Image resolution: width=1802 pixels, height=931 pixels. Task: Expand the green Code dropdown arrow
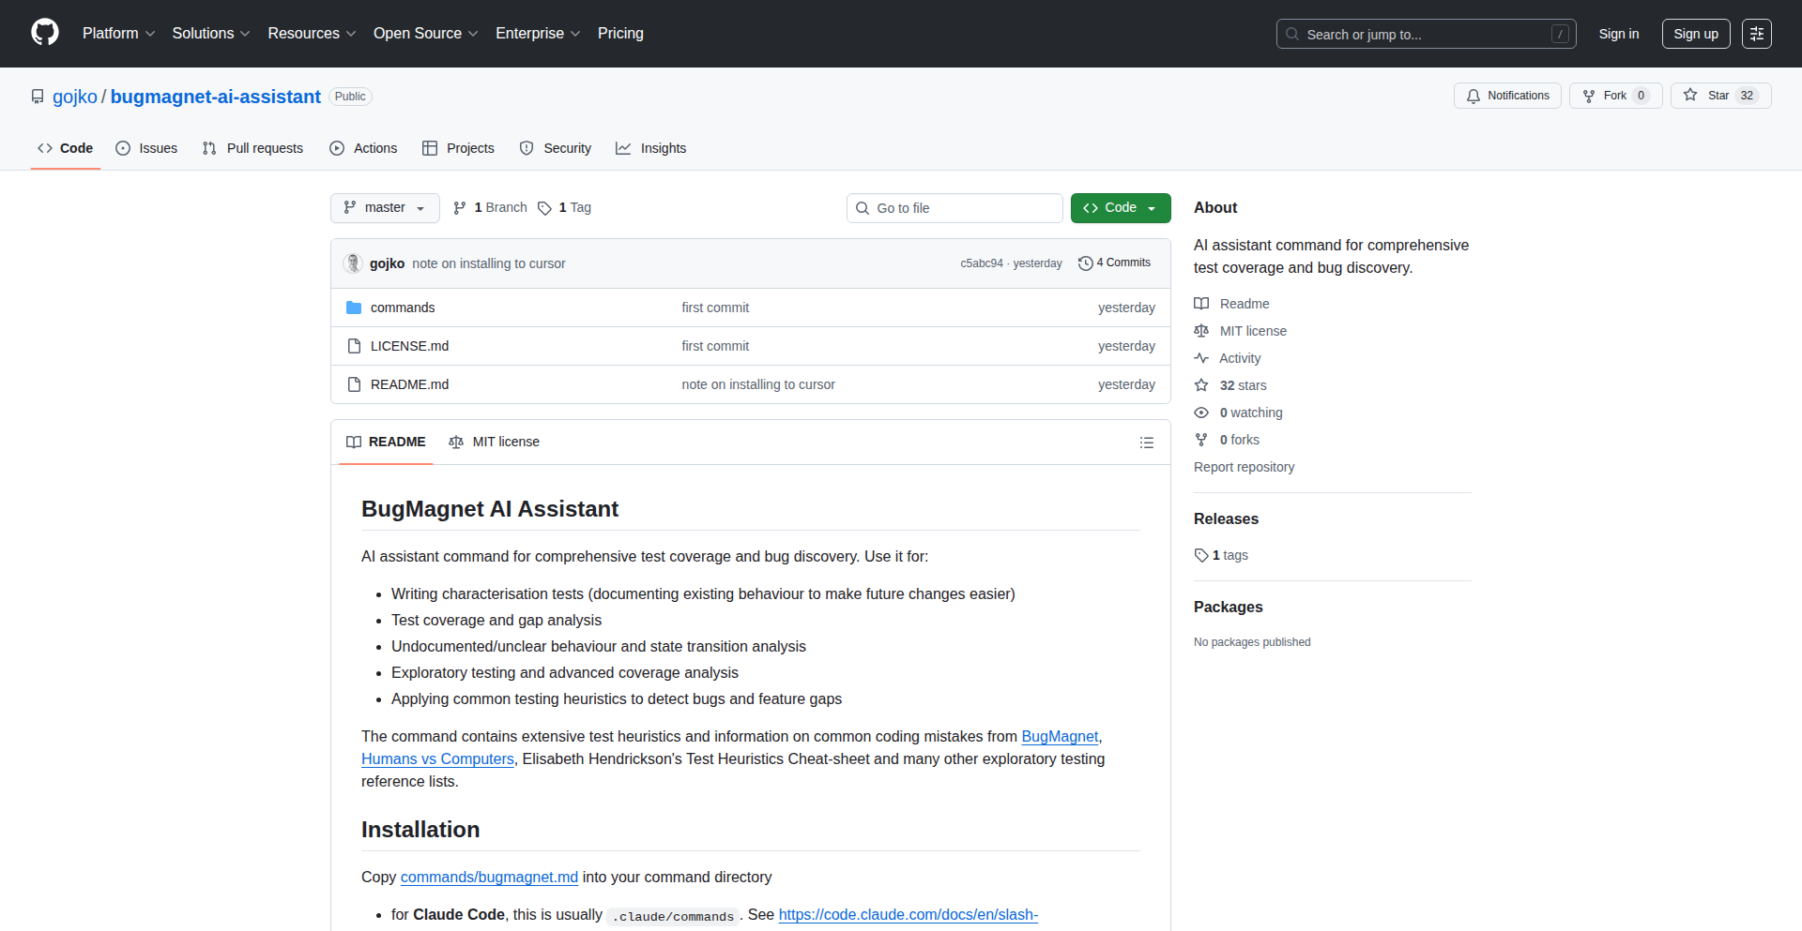coord(1152,207)
